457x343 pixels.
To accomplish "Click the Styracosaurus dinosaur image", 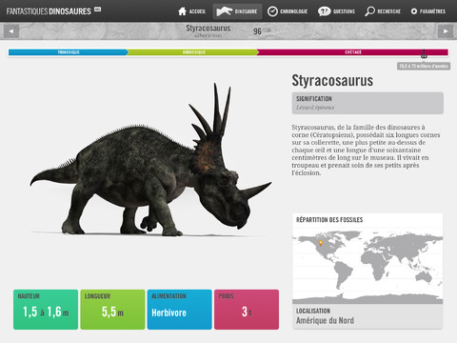I will coord(150,160).
